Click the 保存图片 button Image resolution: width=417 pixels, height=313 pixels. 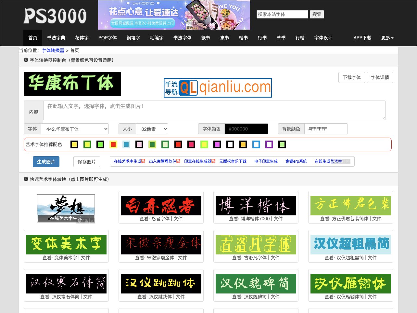pos(86,161)
